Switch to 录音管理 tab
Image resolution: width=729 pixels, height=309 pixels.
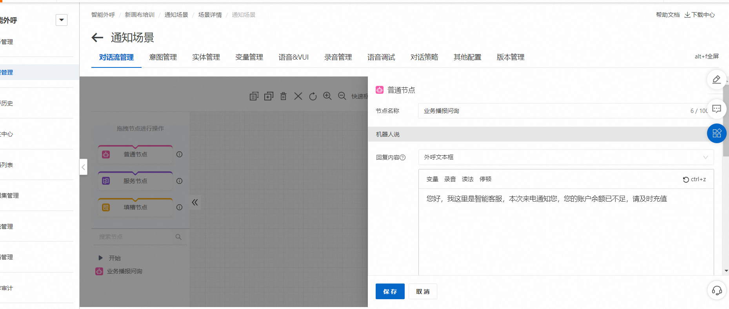click(338, 57)
